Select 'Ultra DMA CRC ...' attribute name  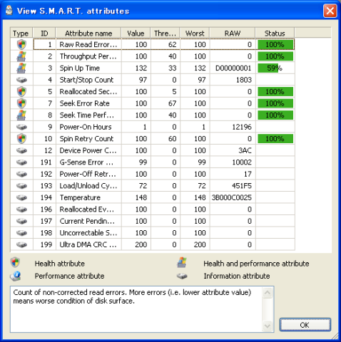click(x=88, y=244)
